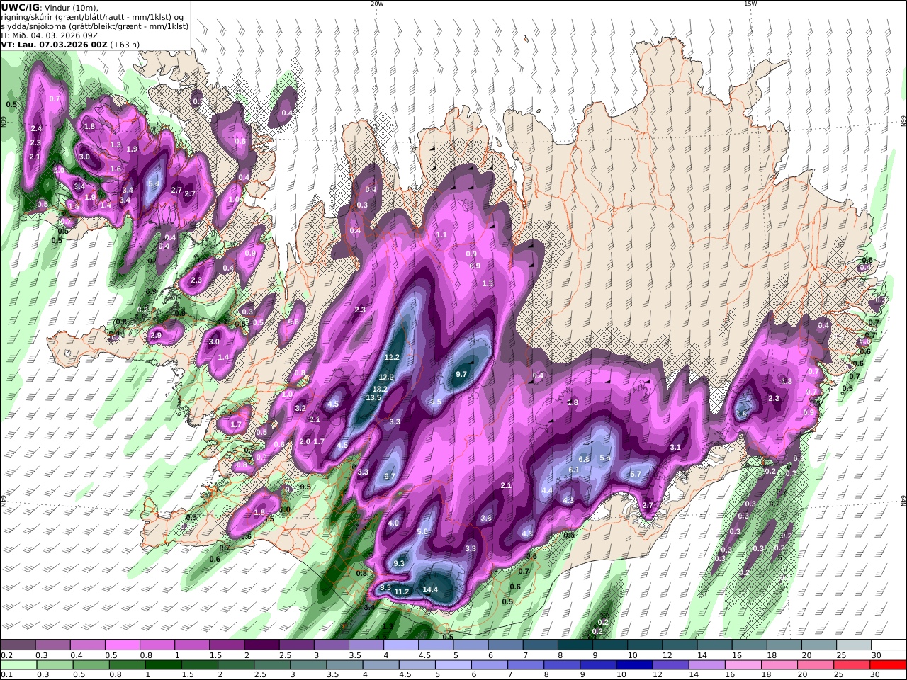Click the 1.1 value in northern snow band

[442, 235]
